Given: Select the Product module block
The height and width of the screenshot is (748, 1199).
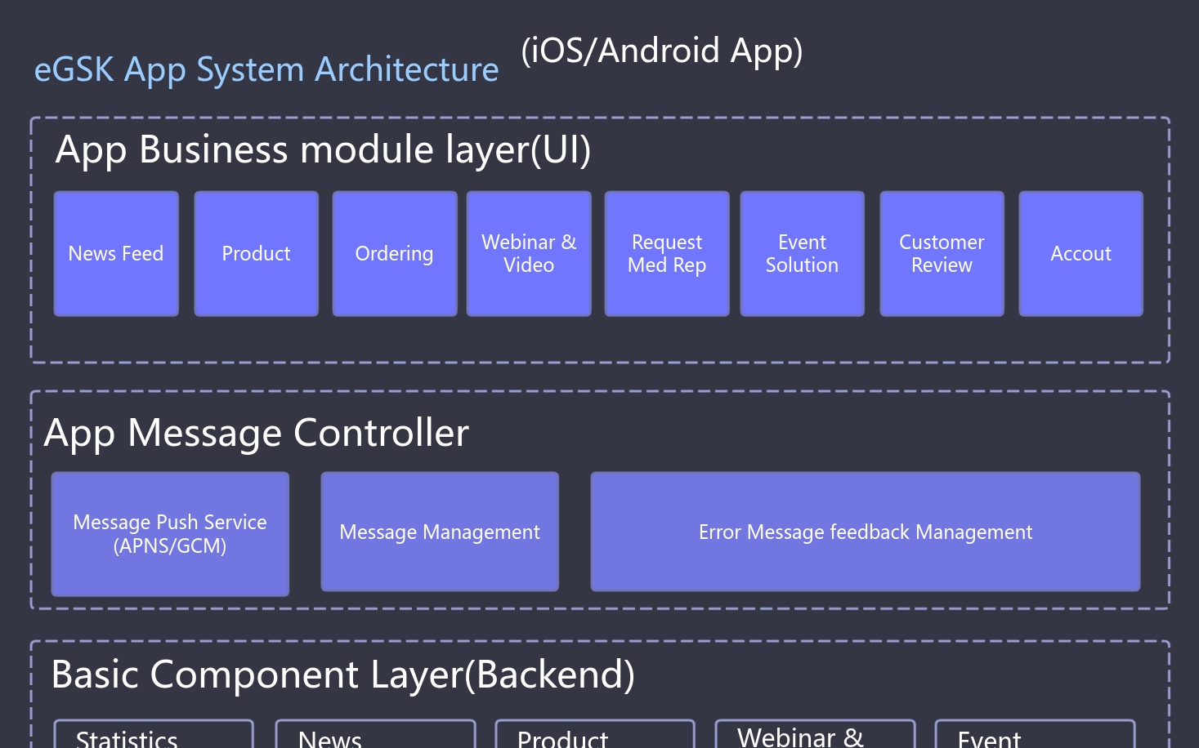Looking at the screenshot, I should tap(256, 254).
